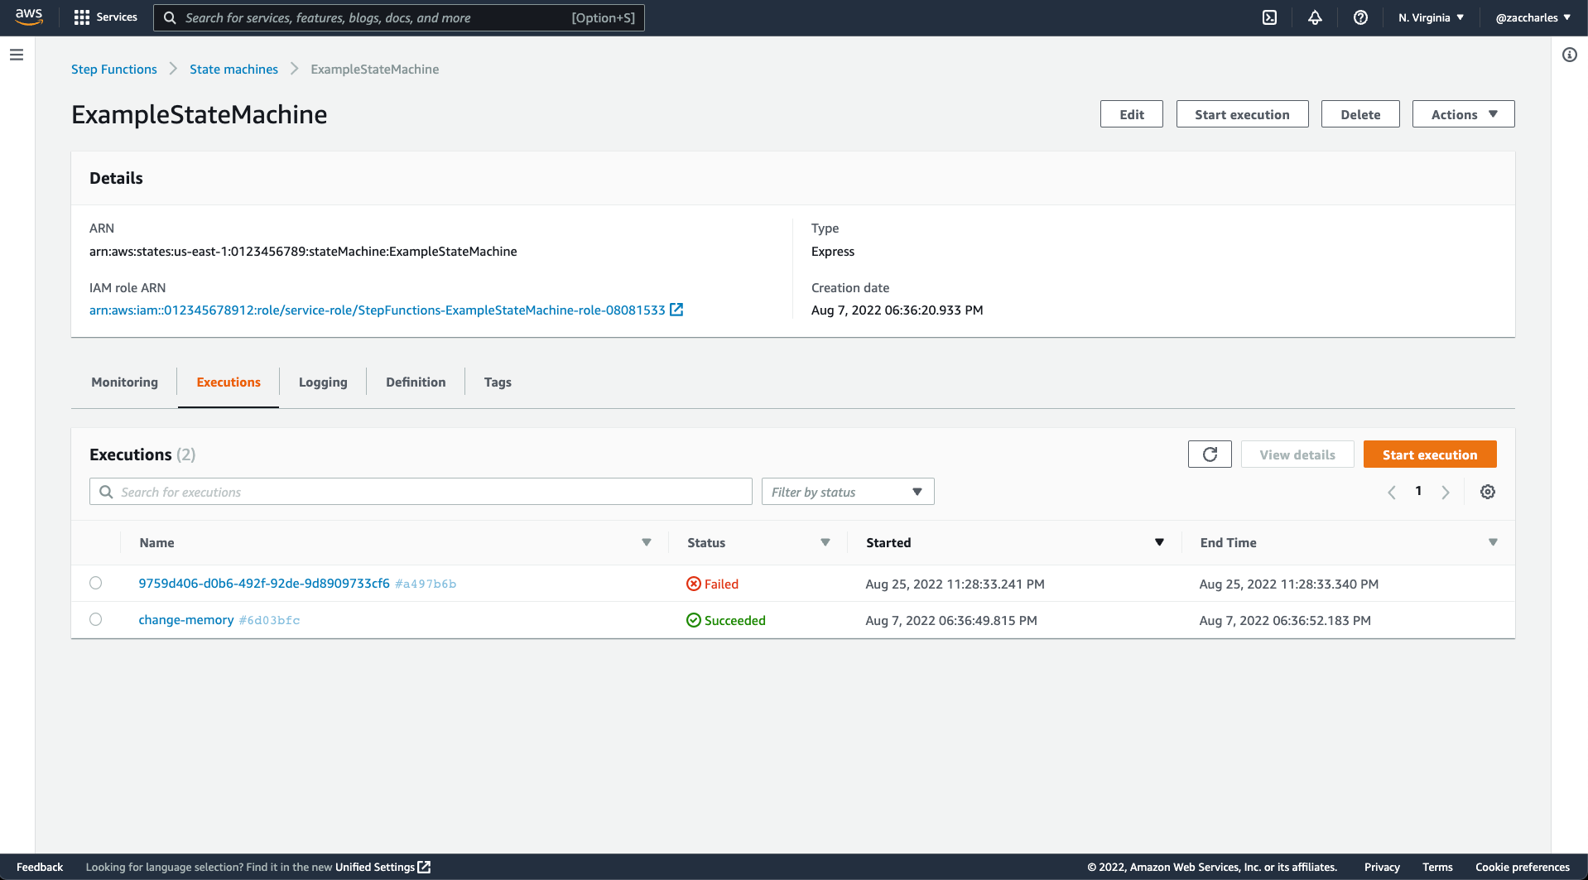1588x880 pixels.
Task: Open the State machines breadcrumb link
Action: click(x=233, y=69)
